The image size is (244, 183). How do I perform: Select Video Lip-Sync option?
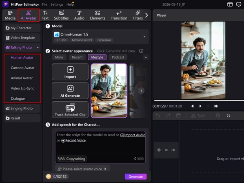pyautogui.click(x=22, y=88)
